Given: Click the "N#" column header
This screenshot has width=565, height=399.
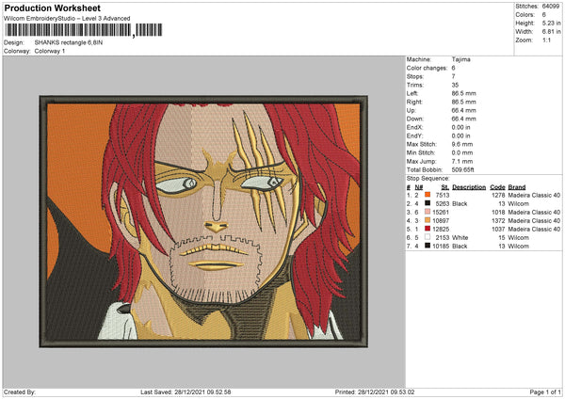Looking at the screenshot, I should click(x=419, y=187).
